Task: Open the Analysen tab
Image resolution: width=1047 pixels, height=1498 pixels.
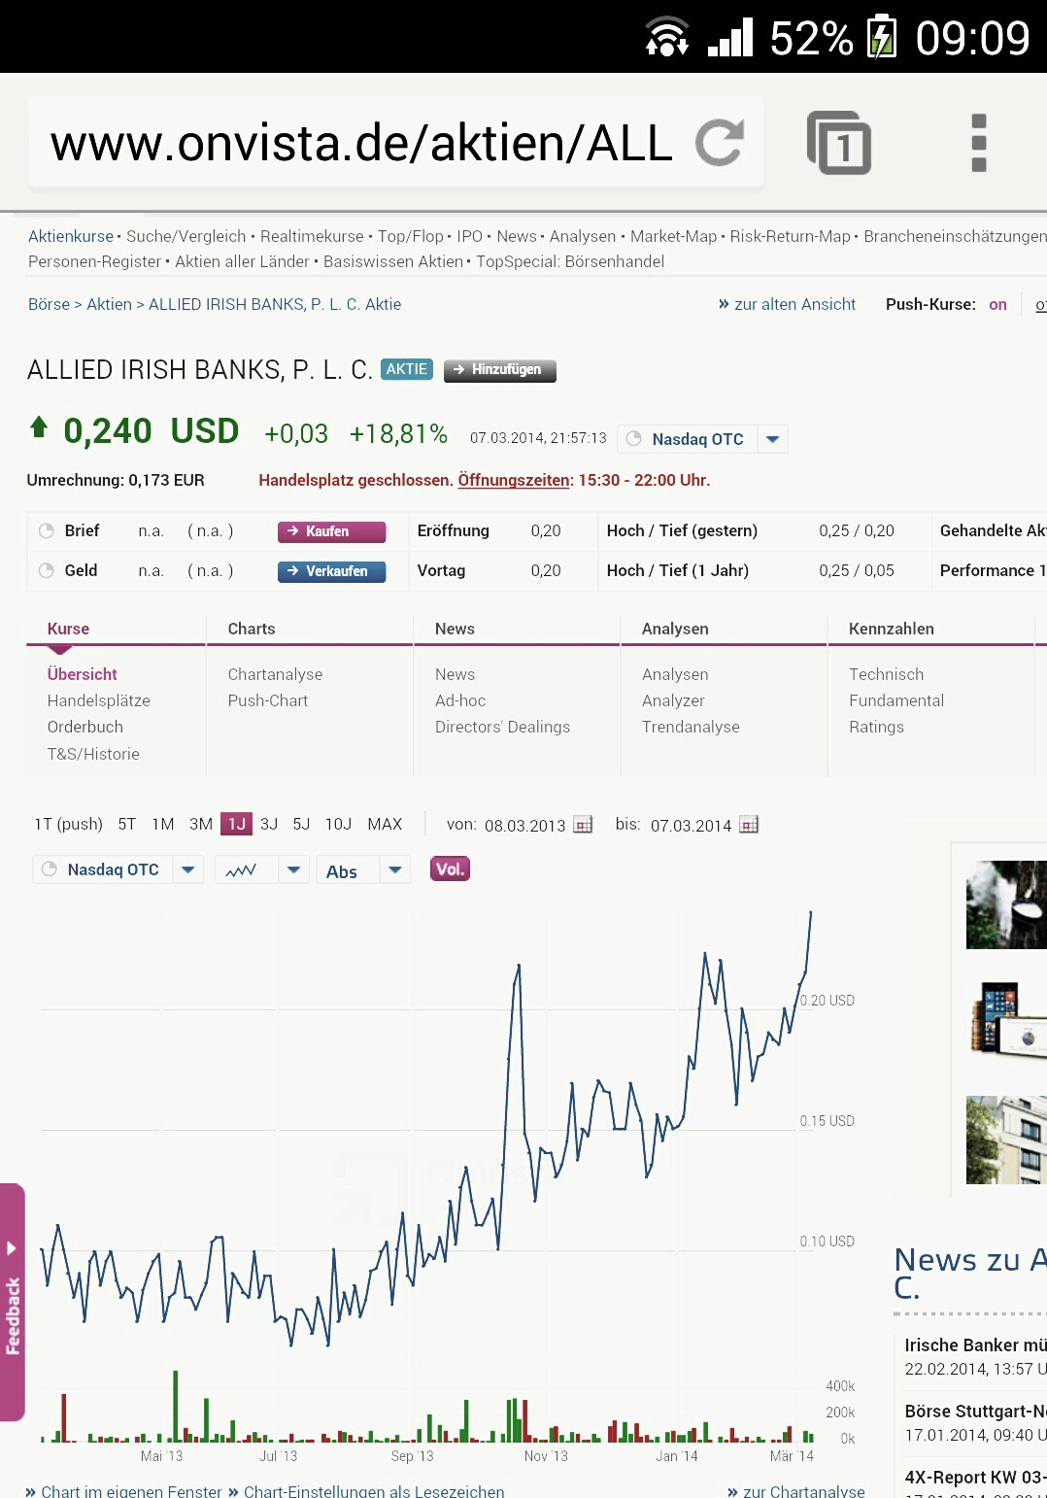Action: pyautogui.click(x=675, y=629)
